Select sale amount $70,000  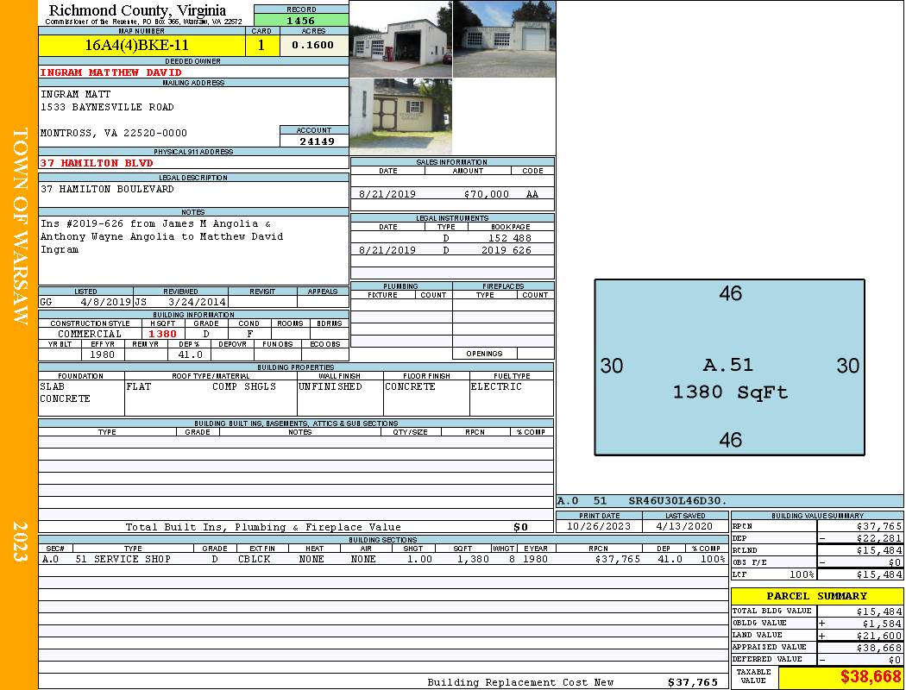click(486, 194)
